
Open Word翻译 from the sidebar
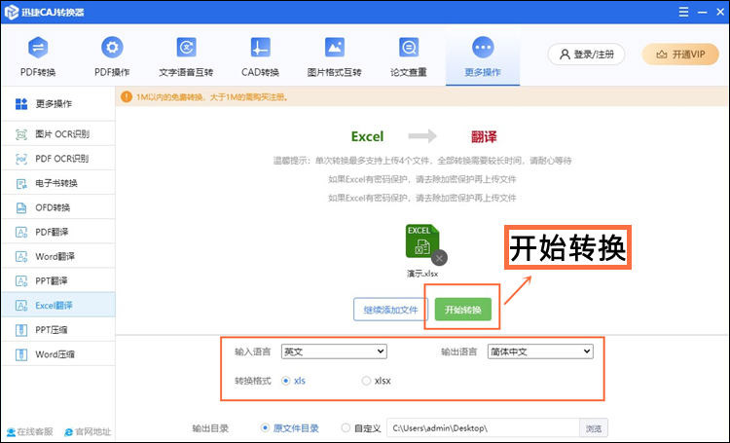(x=58, y=257)
